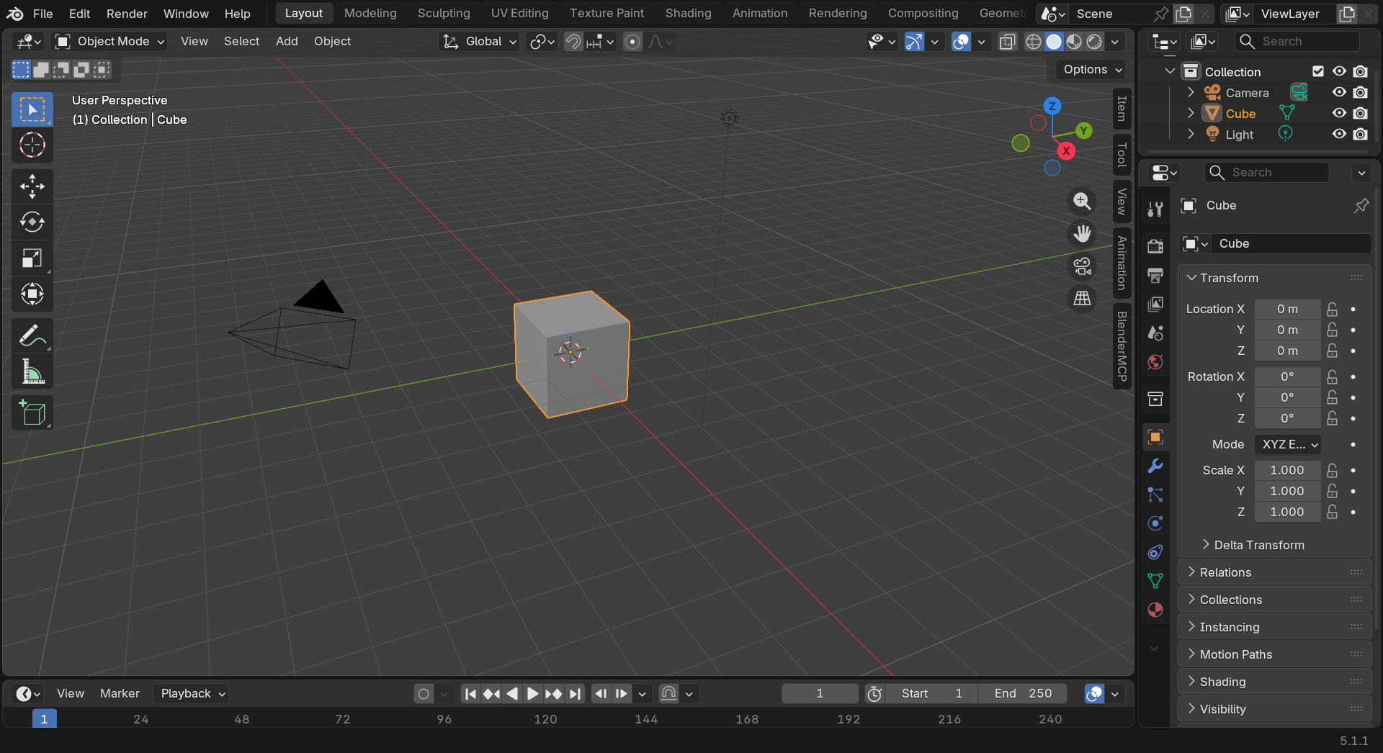
Task: Select the Select Box tool
Action: (32, 109)
